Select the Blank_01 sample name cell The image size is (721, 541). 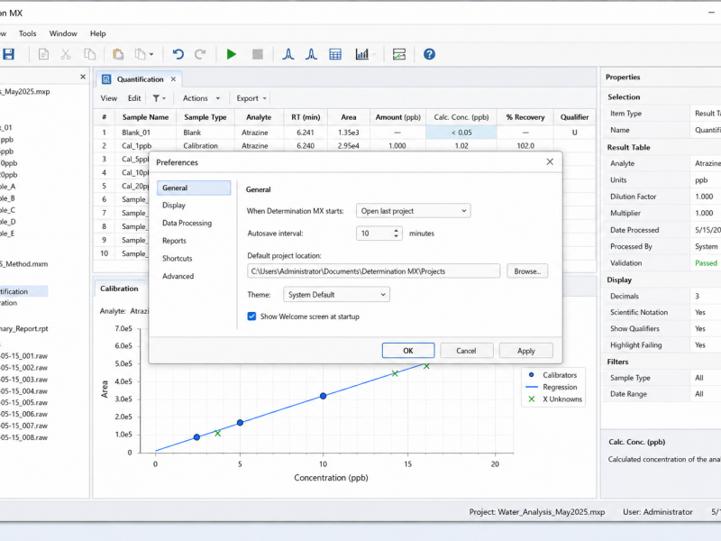tap(145, 133)
